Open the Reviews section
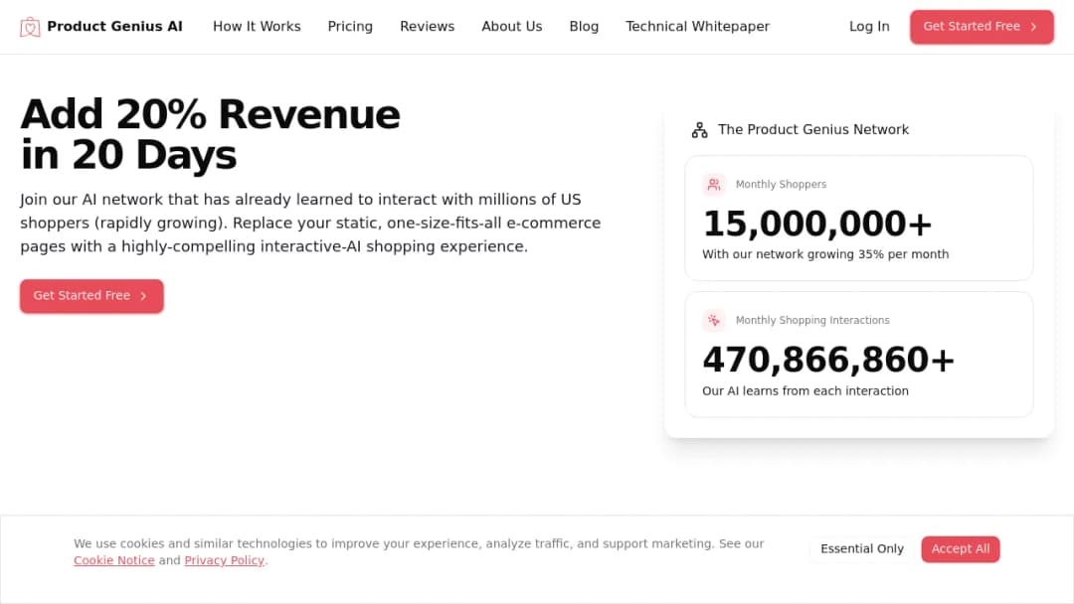This screenshot has height=604, width=1074. pyautogui.click(x=428, y=27)
